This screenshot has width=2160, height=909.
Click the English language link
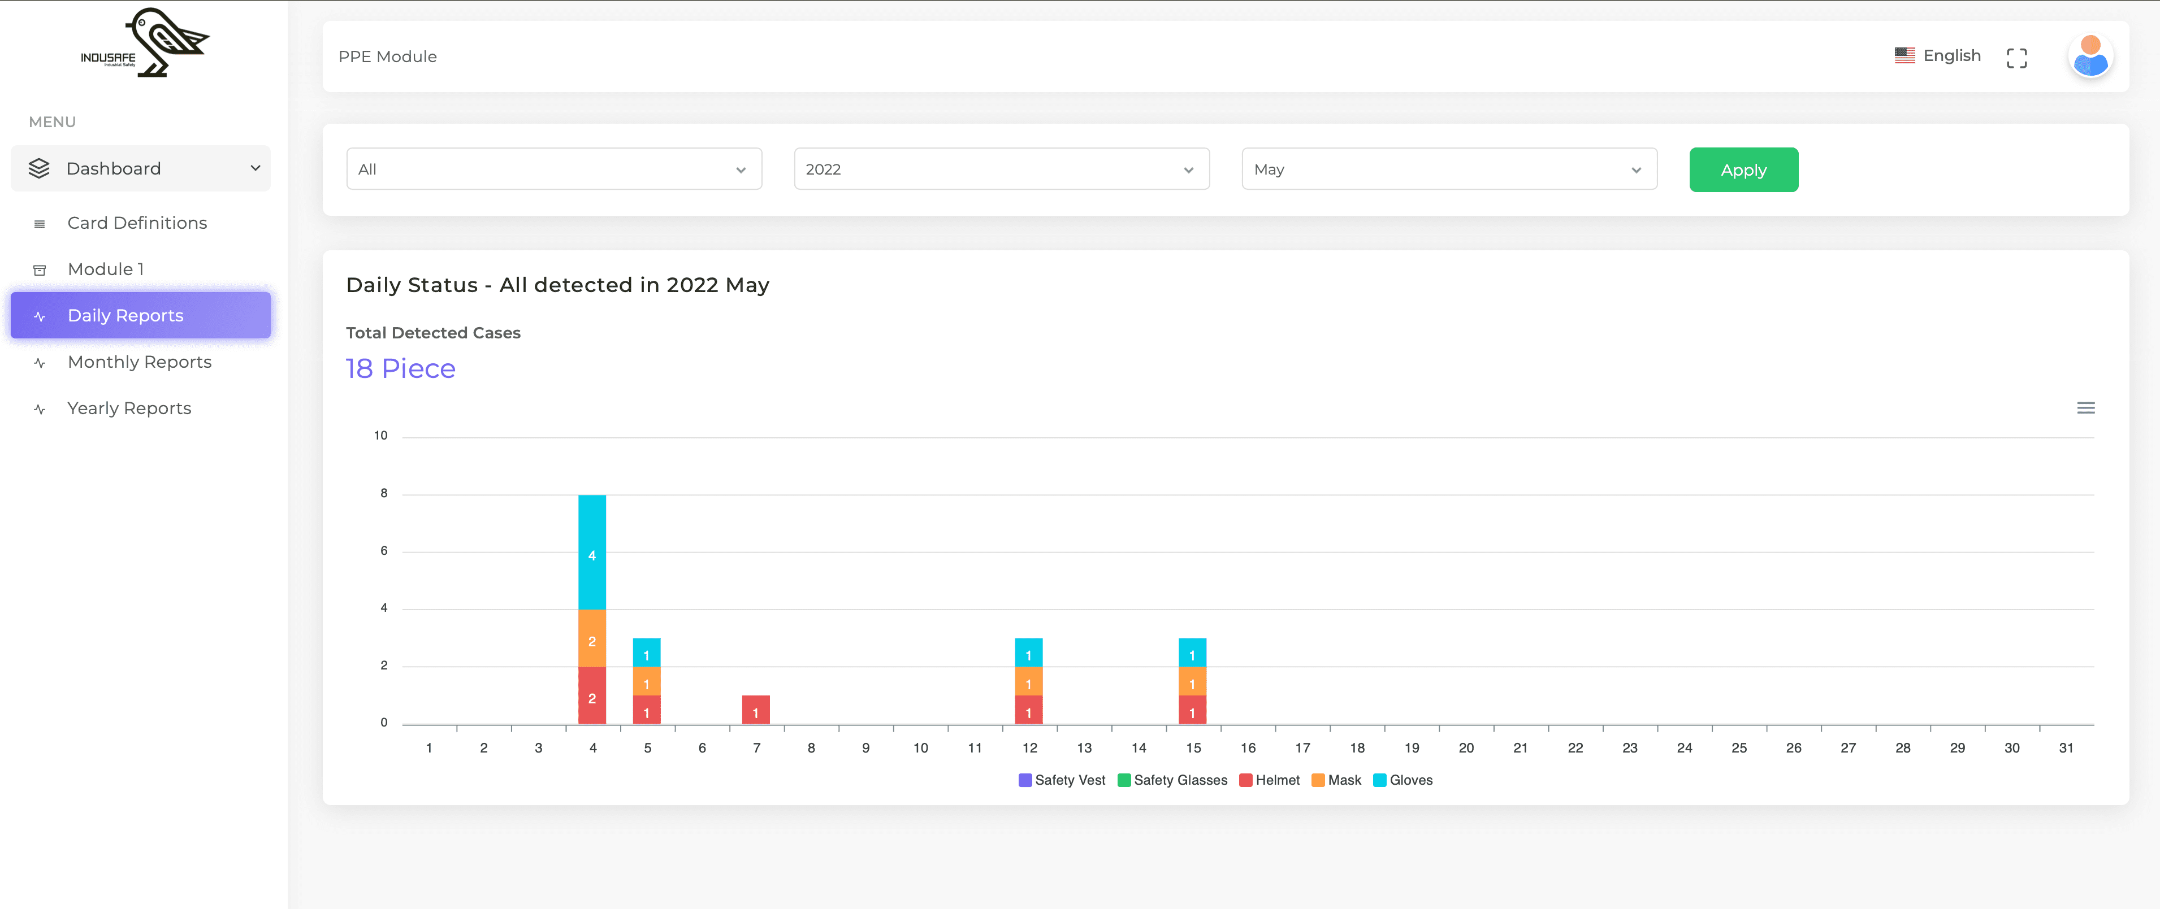[x=1951, y=55]
